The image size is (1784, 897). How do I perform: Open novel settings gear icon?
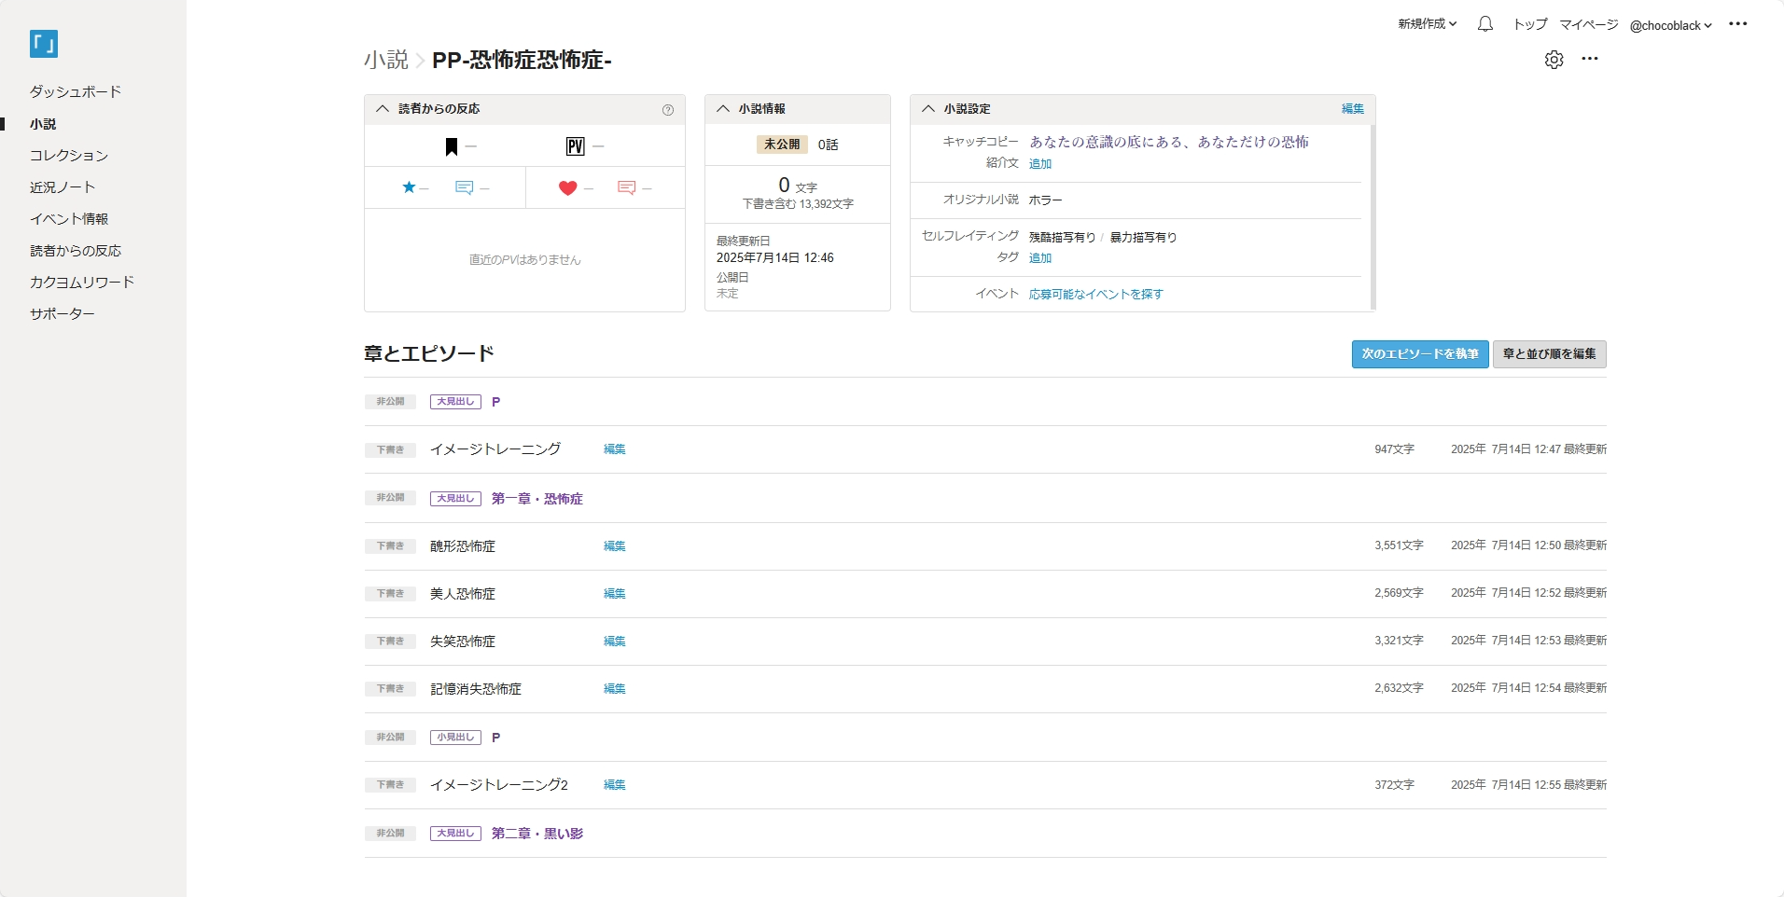(x=1554, y=60)
